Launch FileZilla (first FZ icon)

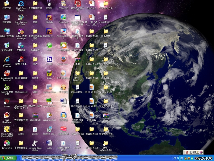(x=49, y=19)
